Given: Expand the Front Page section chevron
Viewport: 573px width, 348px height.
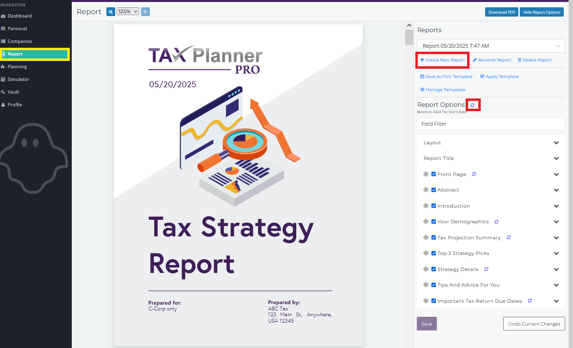Looking at the screenshot, I should click(556, 174).
